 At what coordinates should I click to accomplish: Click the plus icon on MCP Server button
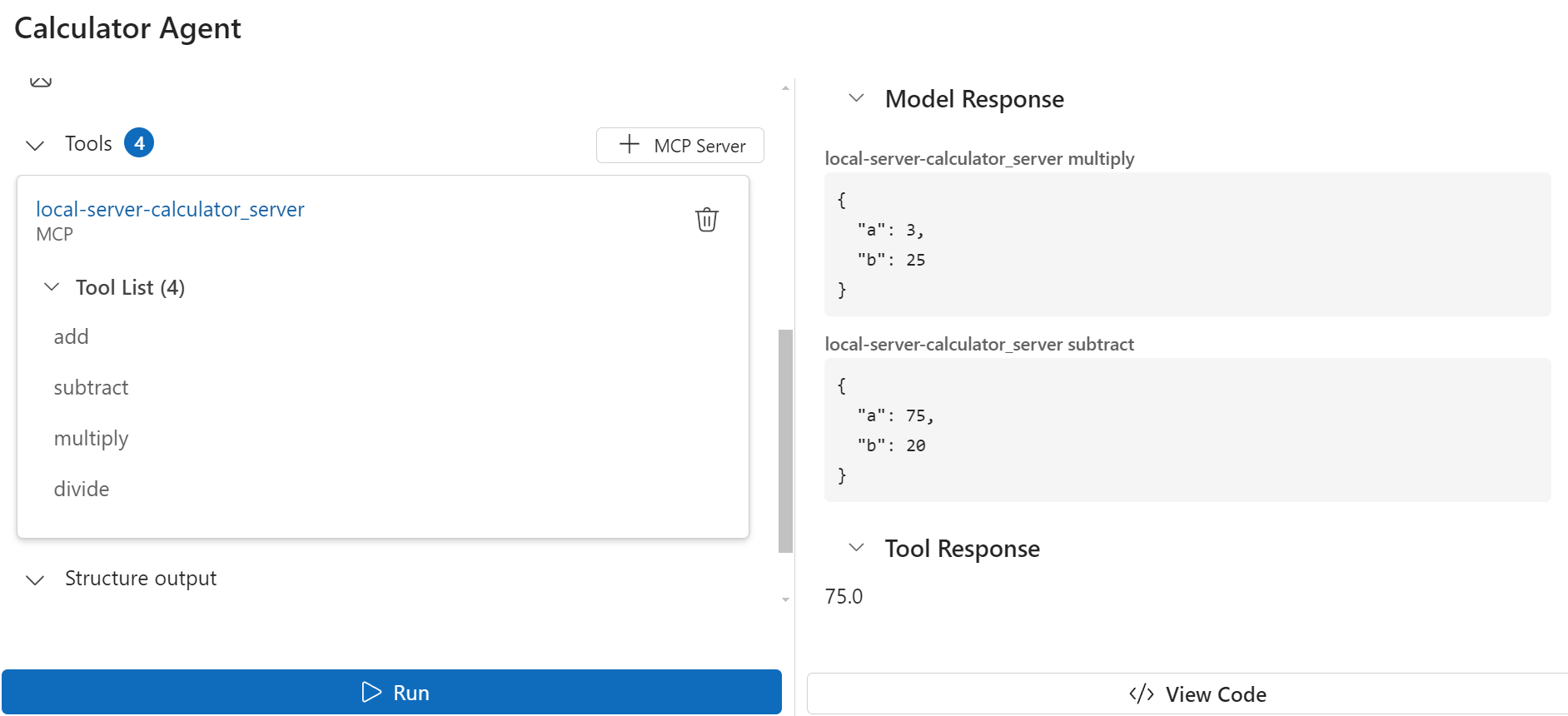click(630, 144)
